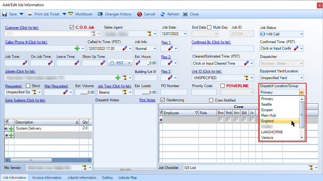Click the green plus beside System Delivery
The height and width of the screenshot is (181, 323).
pyautogui.click(x=11, y=129)
